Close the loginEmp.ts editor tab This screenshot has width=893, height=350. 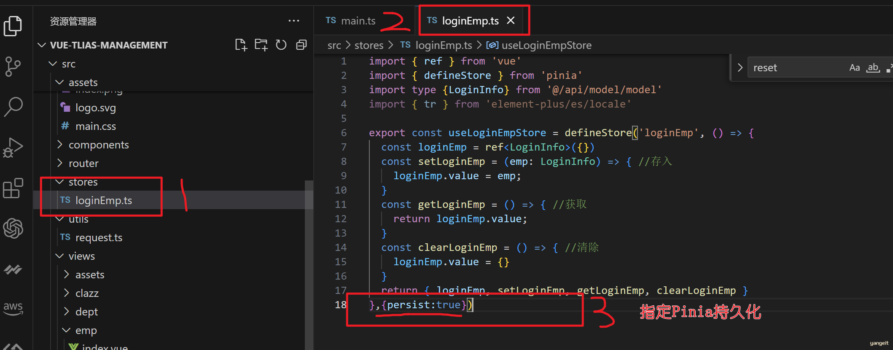click(x=511, y=20)
